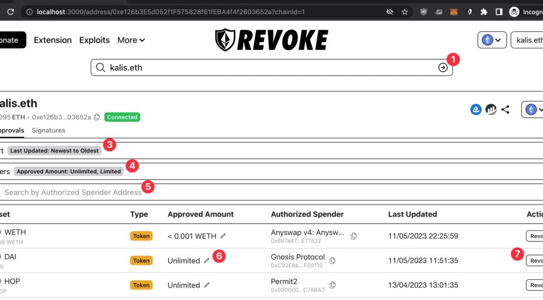The width and height of the screenshot is (543, 300).
Task: Switch to the Signatures tab
Action: 48,130
